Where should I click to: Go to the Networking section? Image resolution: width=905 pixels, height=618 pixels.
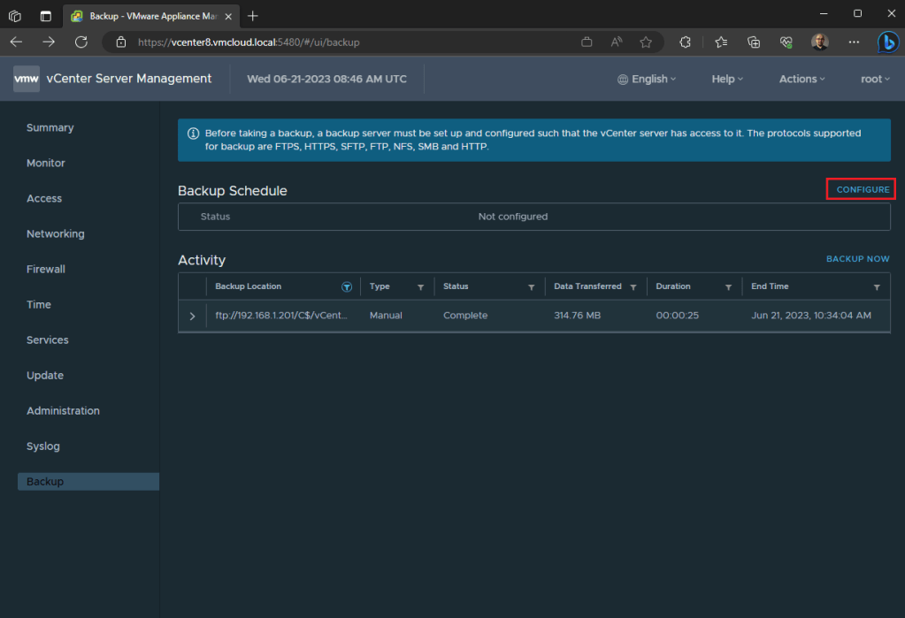tap(56, 234)
